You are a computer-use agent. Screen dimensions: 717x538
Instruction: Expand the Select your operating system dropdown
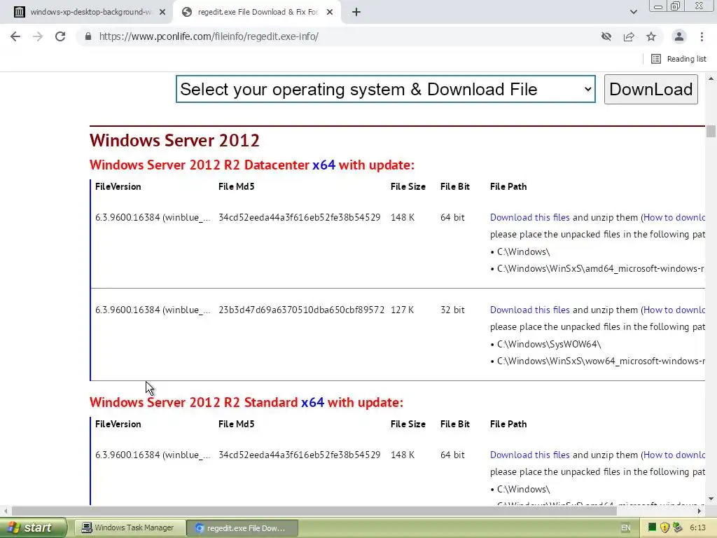(386, 89)
